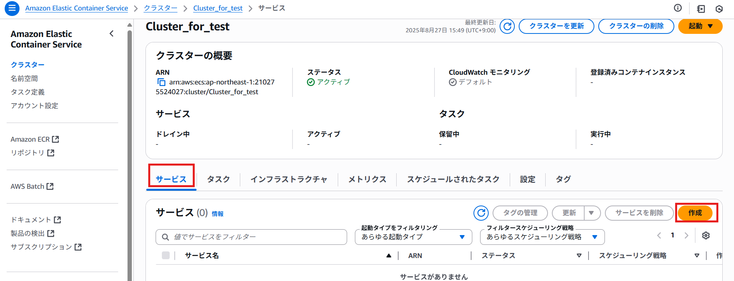This screenshot has width=734, height=281.
Task: Open サブスクリプション sidebar link
Action: tap(46, 247)
